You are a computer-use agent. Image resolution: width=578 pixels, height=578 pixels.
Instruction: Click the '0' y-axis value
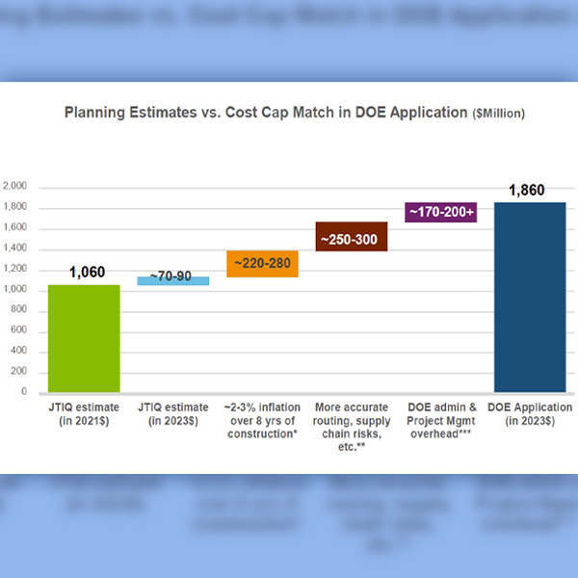point(25,393)
